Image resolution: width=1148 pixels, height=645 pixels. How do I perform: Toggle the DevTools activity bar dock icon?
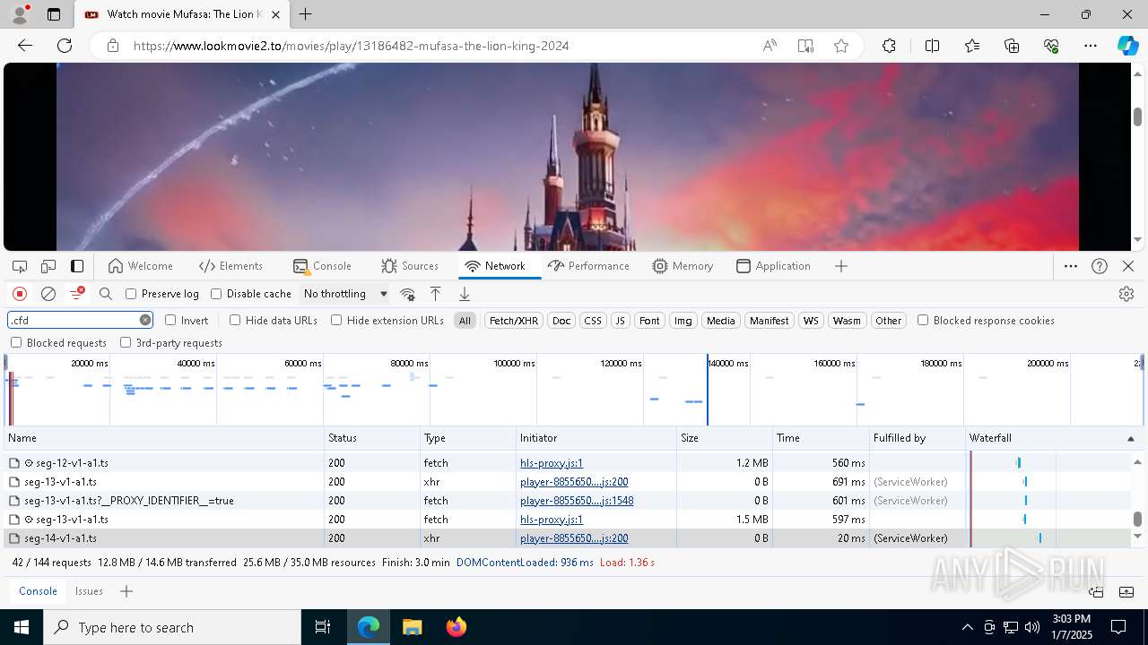click(x=77, y=266)
